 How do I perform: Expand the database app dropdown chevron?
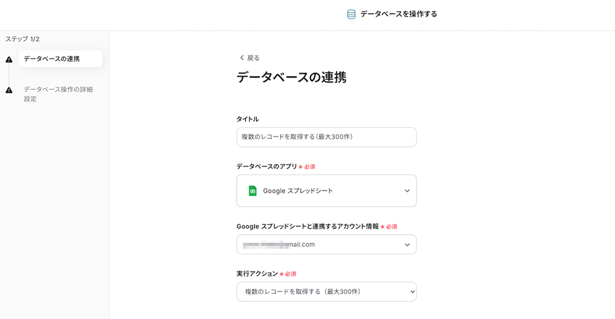point(407,191)
